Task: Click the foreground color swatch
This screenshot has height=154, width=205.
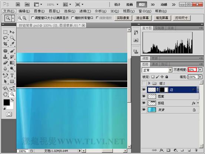Action: (6, 102)
